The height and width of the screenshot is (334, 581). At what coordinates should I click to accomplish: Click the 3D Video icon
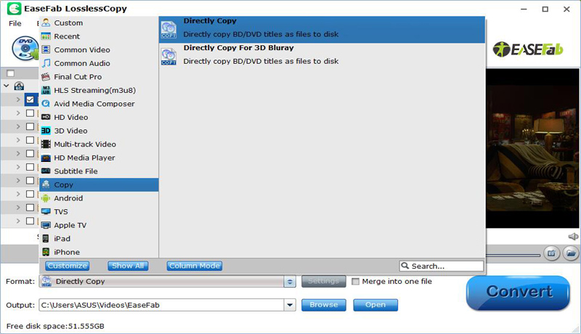[x=46, y=131]
